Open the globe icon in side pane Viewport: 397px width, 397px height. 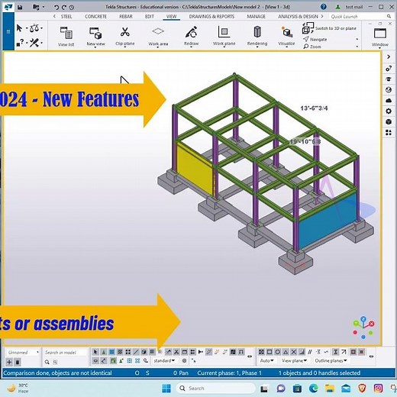click(x=389, y=90)
